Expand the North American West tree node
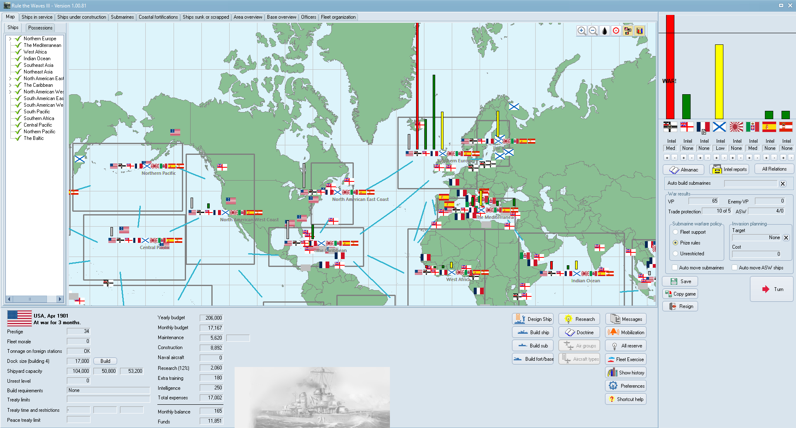 point(10,92)
